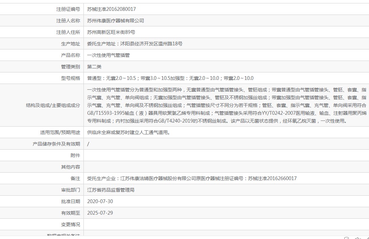Select address 苏州高新区旺米街89号
Viewport: 369px width, 239px height.
(x=111, y=32)
